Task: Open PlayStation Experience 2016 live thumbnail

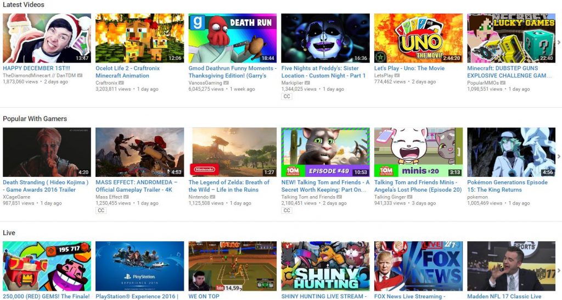Action: (x=140, y=266)
